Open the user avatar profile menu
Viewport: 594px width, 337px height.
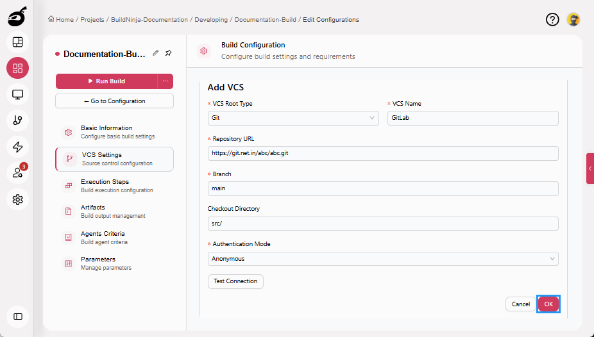[573, 19]
